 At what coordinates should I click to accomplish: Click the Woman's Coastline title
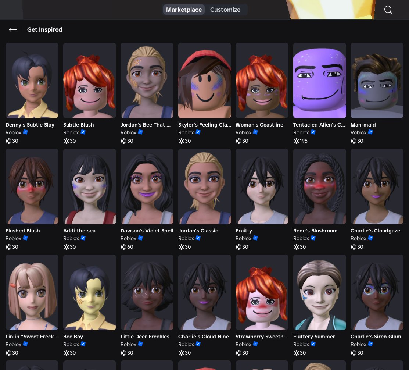coord(259,125)
